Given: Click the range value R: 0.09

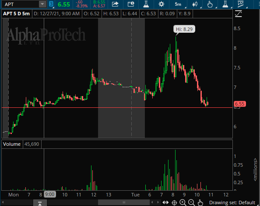Looking at the screenshot, I should pos(167,14).
